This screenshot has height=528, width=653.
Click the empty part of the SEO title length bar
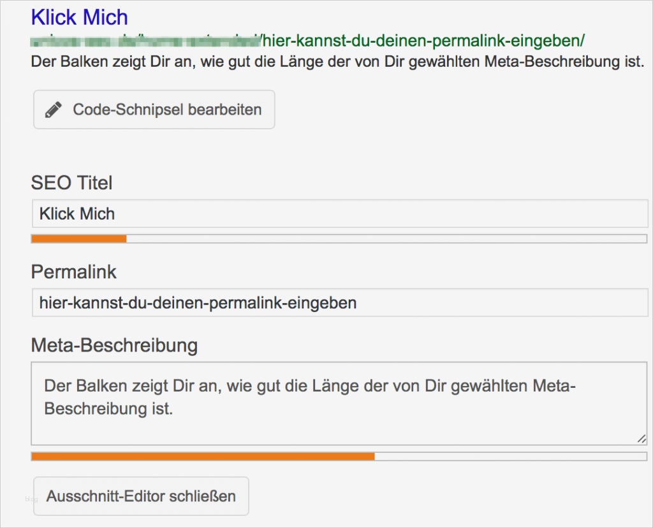click(x=386, y=239)
